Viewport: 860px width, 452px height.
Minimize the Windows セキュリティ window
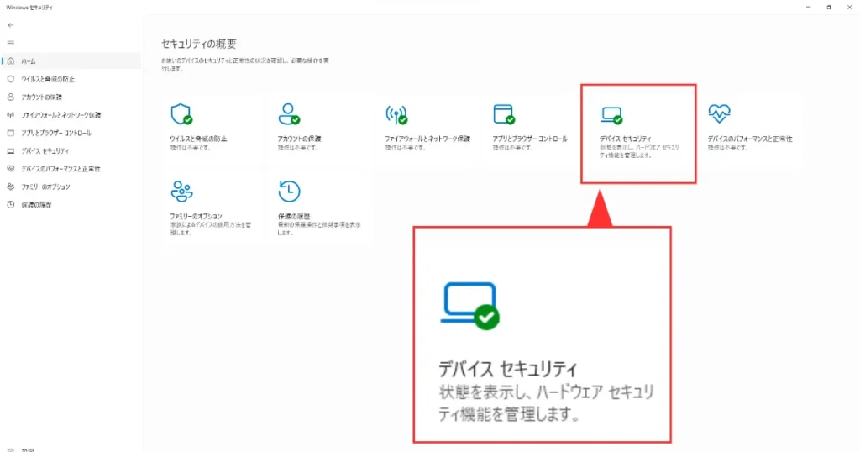click(x=808, y=7)
